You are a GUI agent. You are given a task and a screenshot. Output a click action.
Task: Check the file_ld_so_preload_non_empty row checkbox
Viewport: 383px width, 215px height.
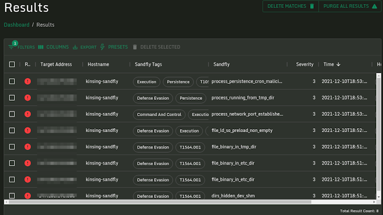point(12,131)
